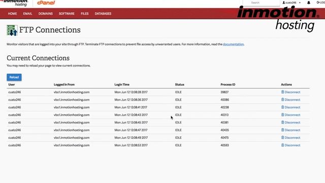Click process ID 39827 cell
The image size is (325, 183).
pyautogui.click(x=224, y=92)
